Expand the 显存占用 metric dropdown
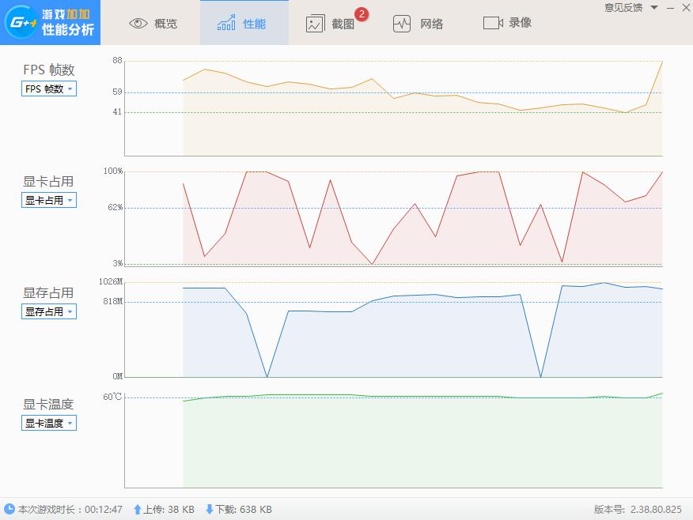693x520 pixels. click(49, 312)
